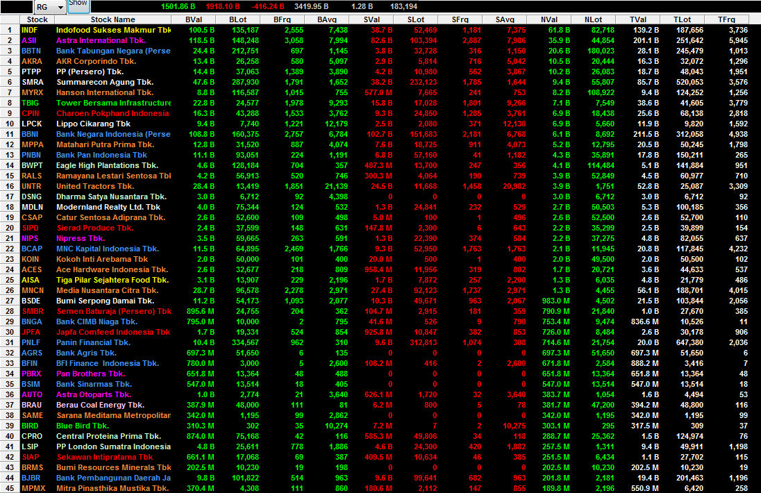This screenshot has height=493, width=761.
Task: Sort by the Stock Name column header
Action: (113, 19)
